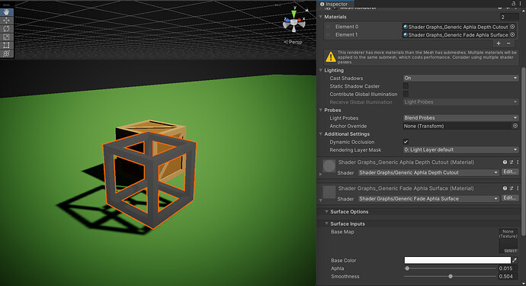The height and width of the screenshot is (286, 526).
Task: Open the Cast Shadows dropdown
Action: 460,78
